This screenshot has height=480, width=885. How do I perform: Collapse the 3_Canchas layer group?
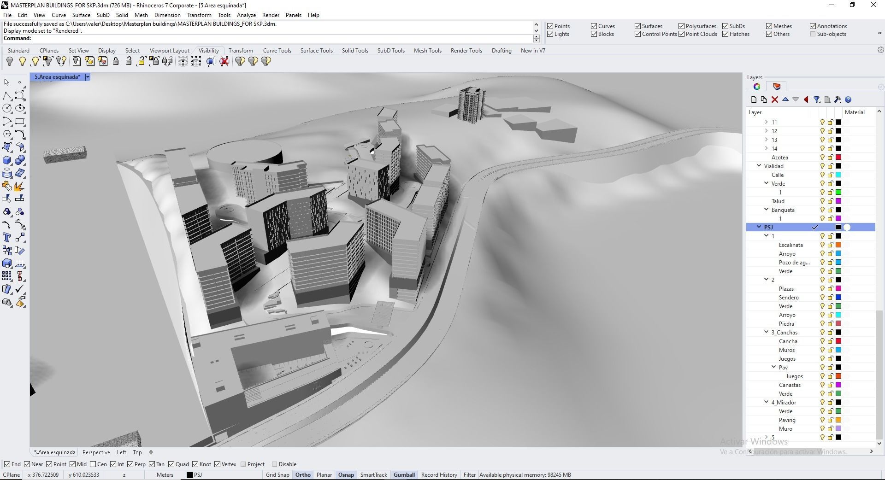click(766, 333)
